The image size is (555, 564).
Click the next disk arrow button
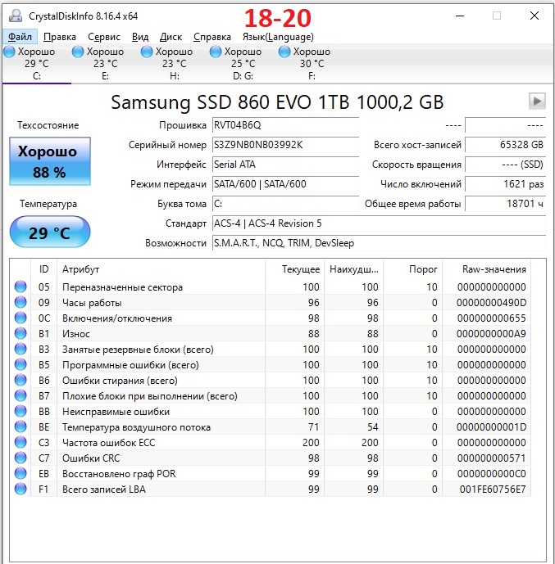click(x=537, y=101)
